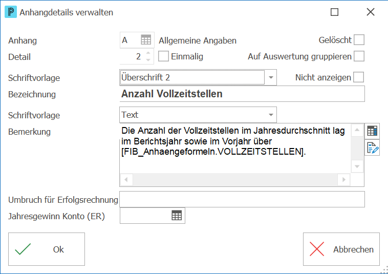Click Bemerkung scrollbar down arrow

click(x=357, y=166)
